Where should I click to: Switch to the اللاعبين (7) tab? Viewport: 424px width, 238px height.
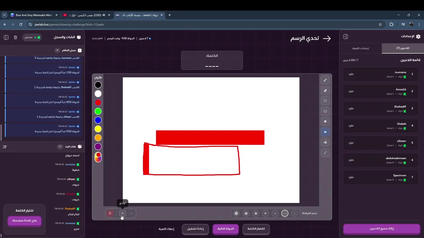pos(403,48)
